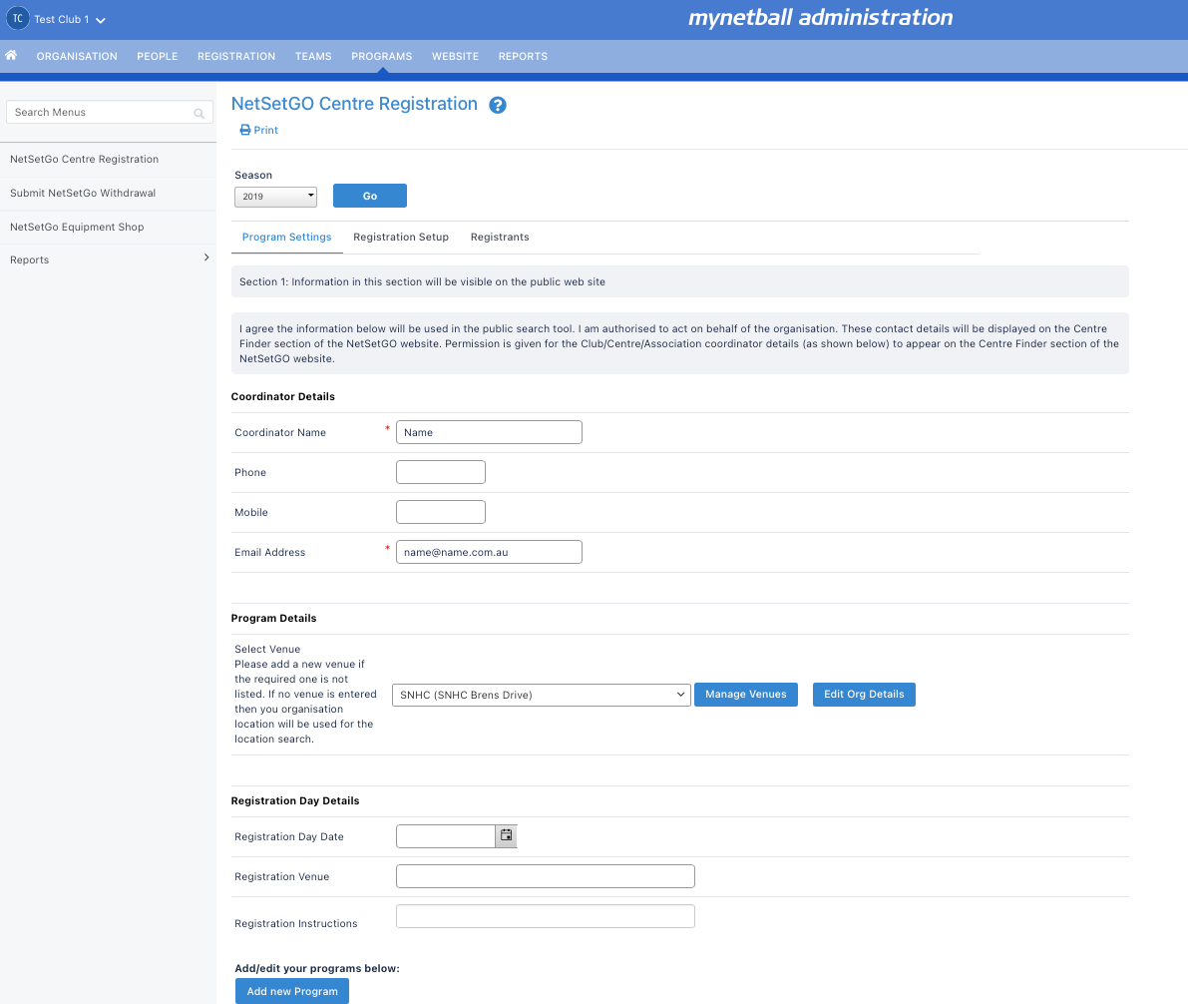Click the Edit Org Details button
This screenshot has height=1004, width=1188.
click(x=864, y=695)
